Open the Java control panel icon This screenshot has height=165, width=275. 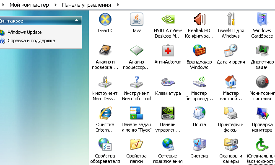pos(136,19)
